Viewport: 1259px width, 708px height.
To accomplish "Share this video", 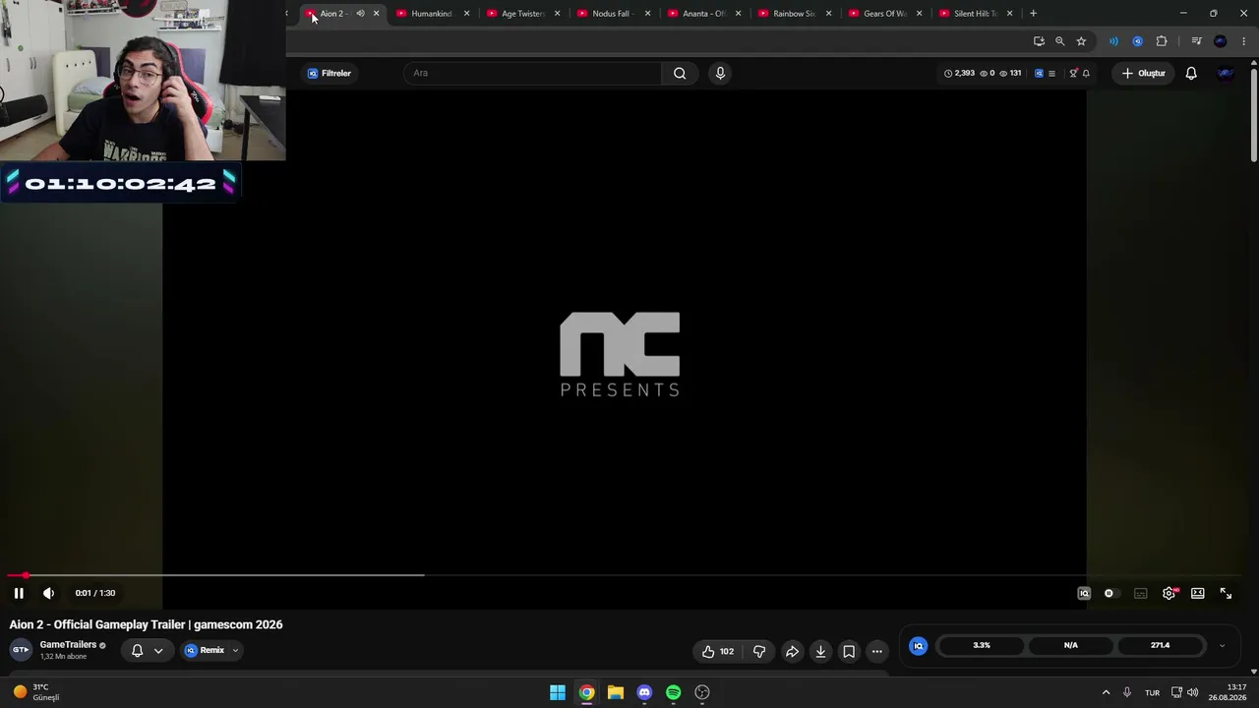I will [x=792, y=651].
